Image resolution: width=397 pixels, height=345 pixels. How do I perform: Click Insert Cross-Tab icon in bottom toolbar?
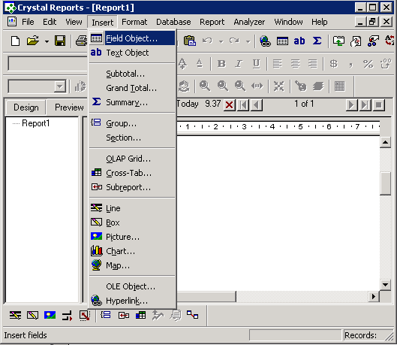pos(140,316)
